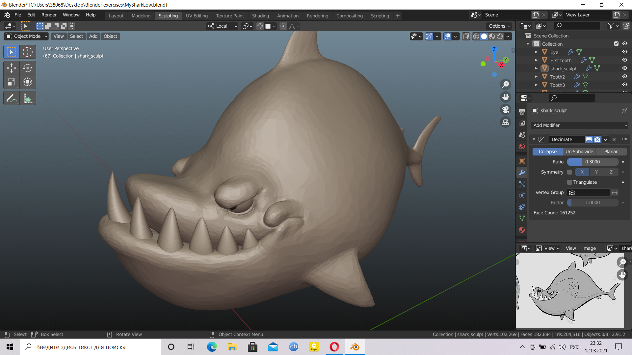
Task: Enable the Triangulate checkbox in Decimate
Action: coord(569,182)
